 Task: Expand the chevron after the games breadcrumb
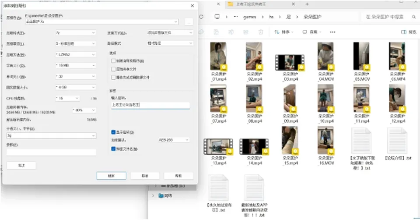point(262,17)
